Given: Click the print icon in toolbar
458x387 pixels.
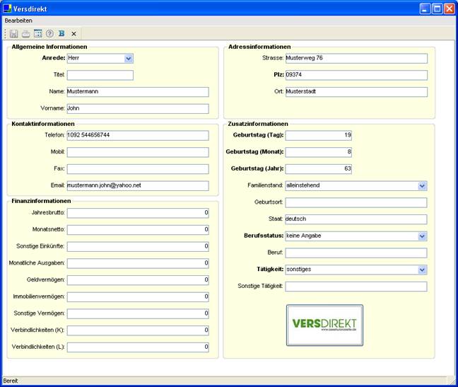Looking at the screenshot, I should 25,33.
